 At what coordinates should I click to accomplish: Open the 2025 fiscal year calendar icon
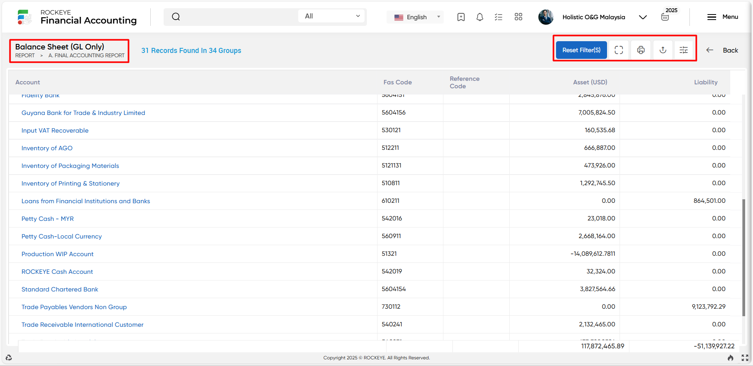click(665, 17)
